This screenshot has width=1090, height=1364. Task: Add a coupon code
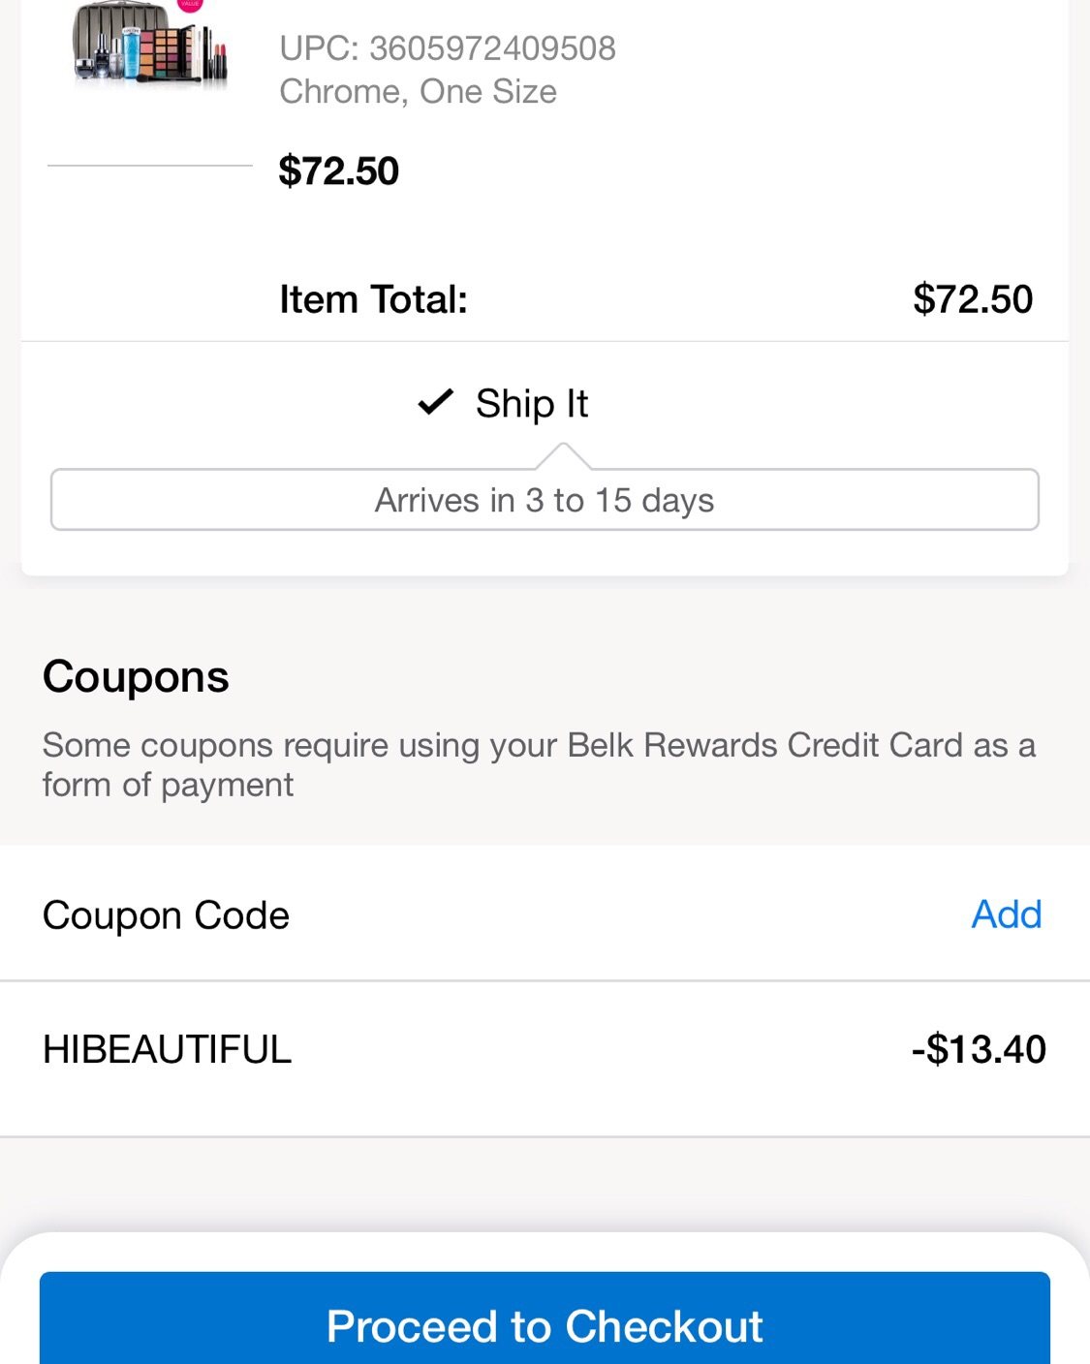click(x=1007, y=914)
